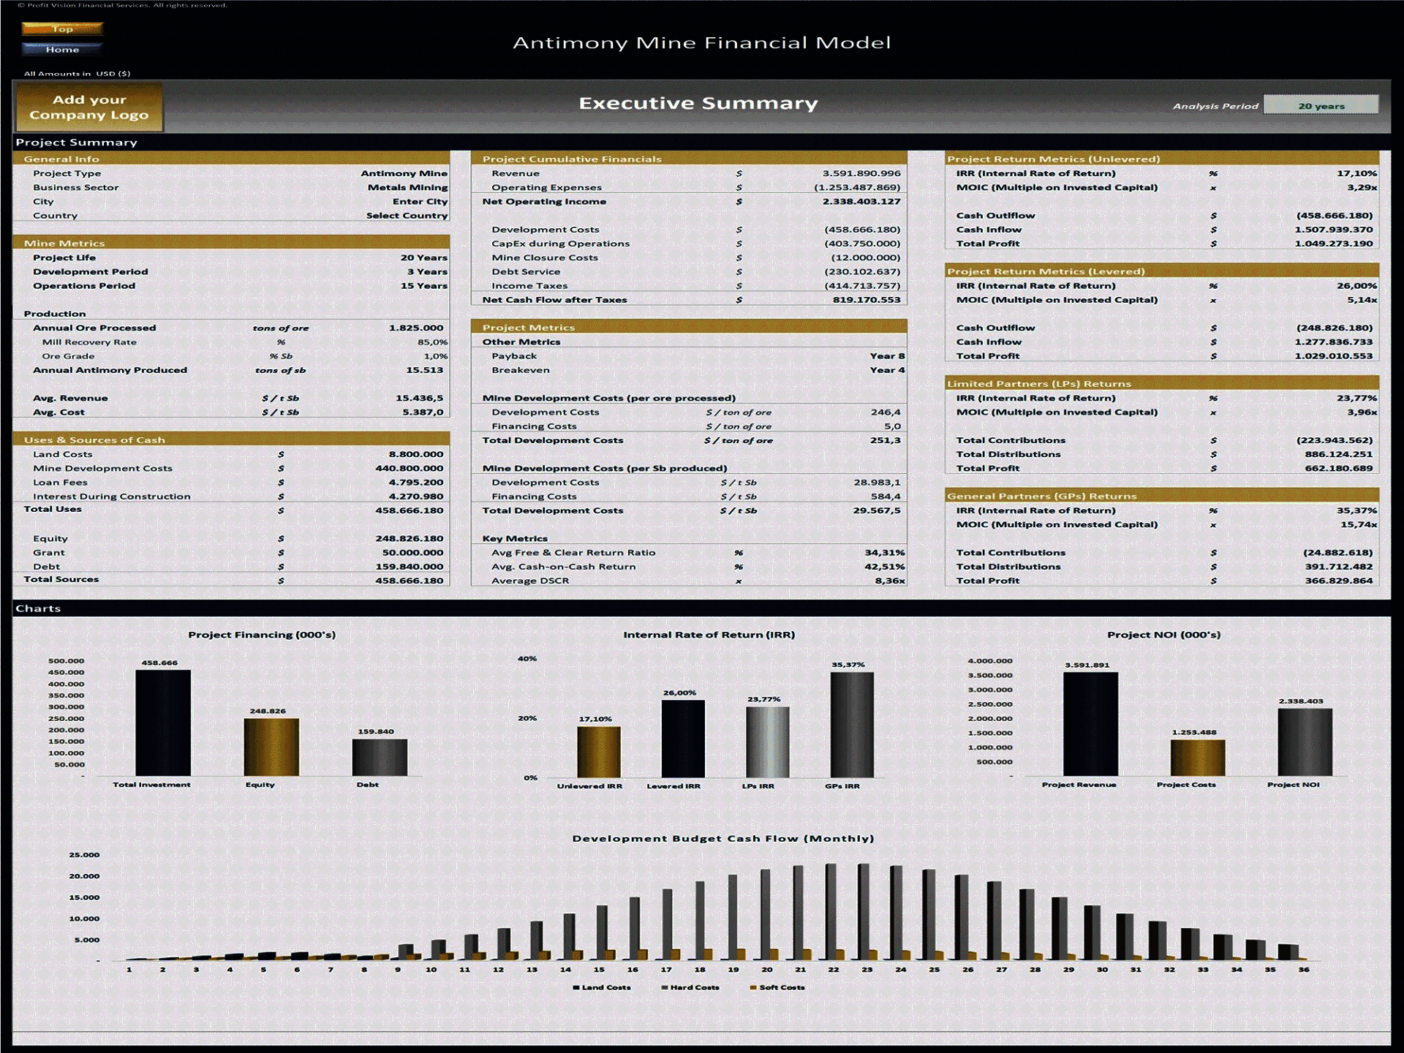Click the Project Cumulative Financials section header

(689, 159)
